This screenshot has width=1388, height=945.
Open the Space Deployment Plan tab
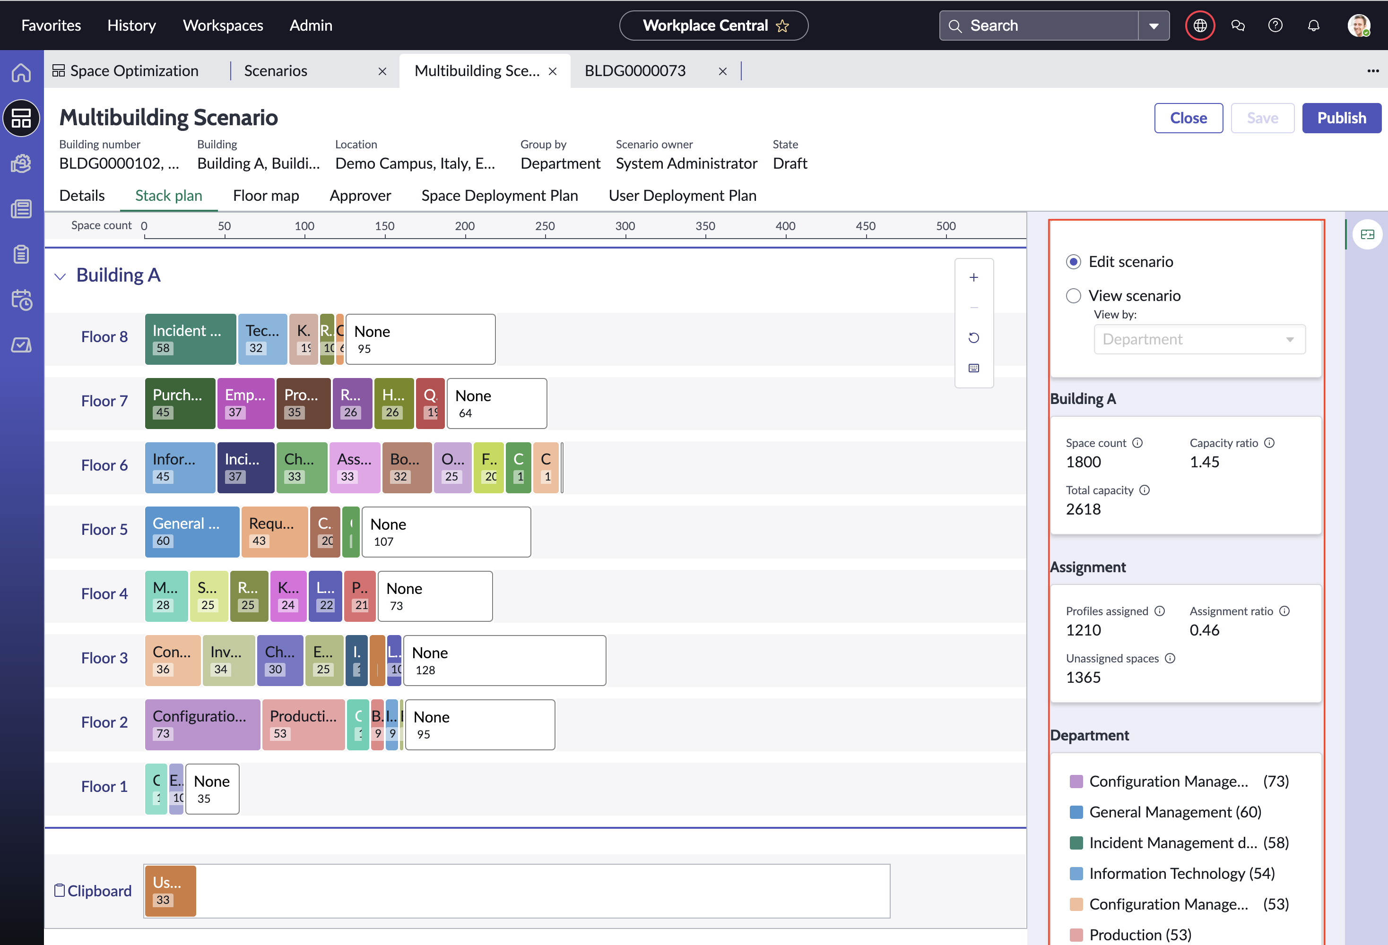pyautogui.click(x=499, y=196)
